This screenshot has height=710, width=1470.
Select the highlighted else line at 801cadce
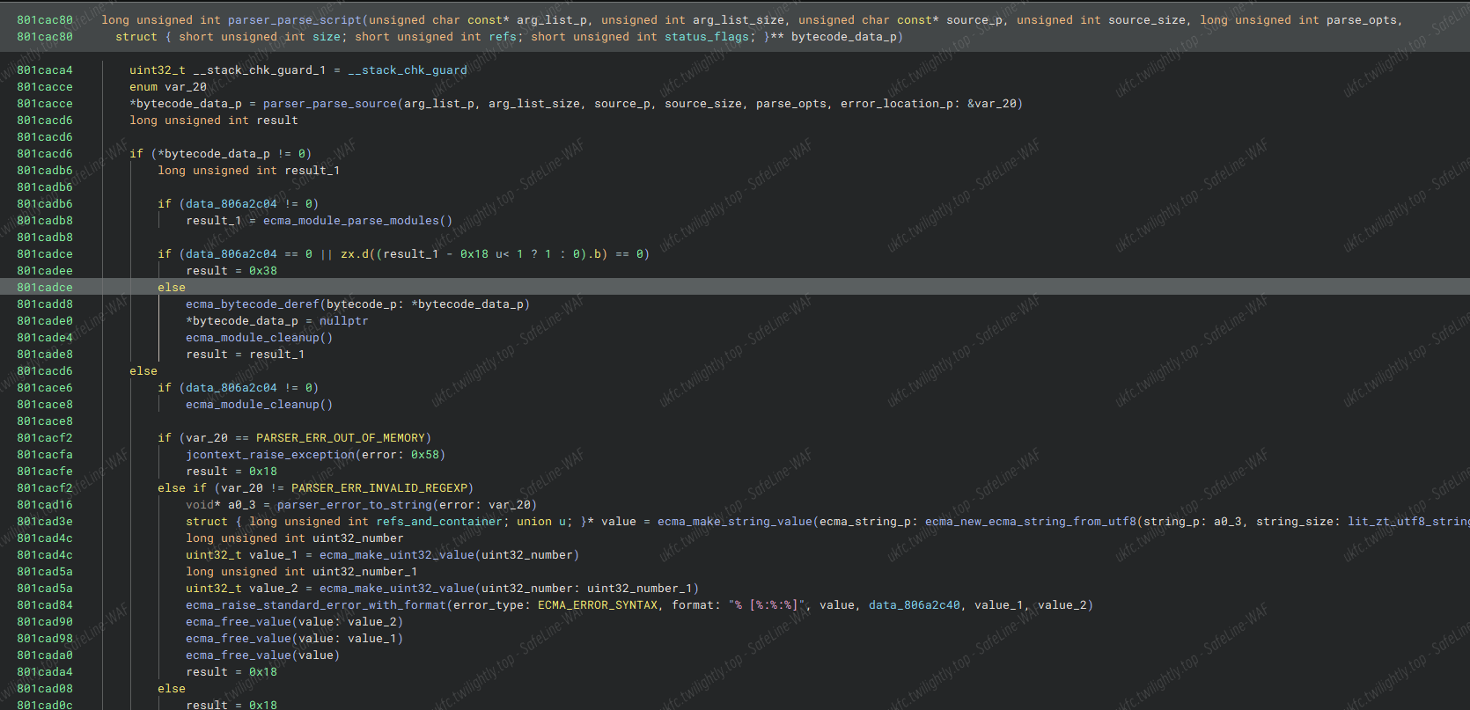tap(172, 288)
